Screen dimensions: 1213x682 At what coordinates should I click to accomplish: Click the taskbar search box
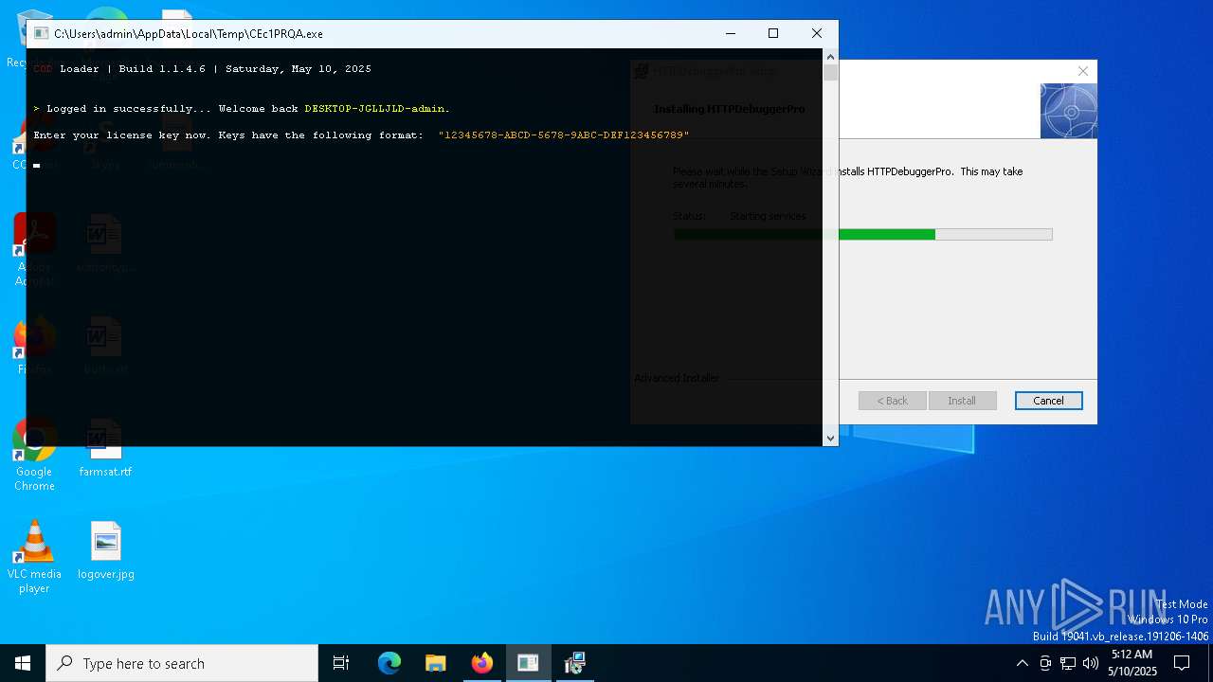point(182,663)
